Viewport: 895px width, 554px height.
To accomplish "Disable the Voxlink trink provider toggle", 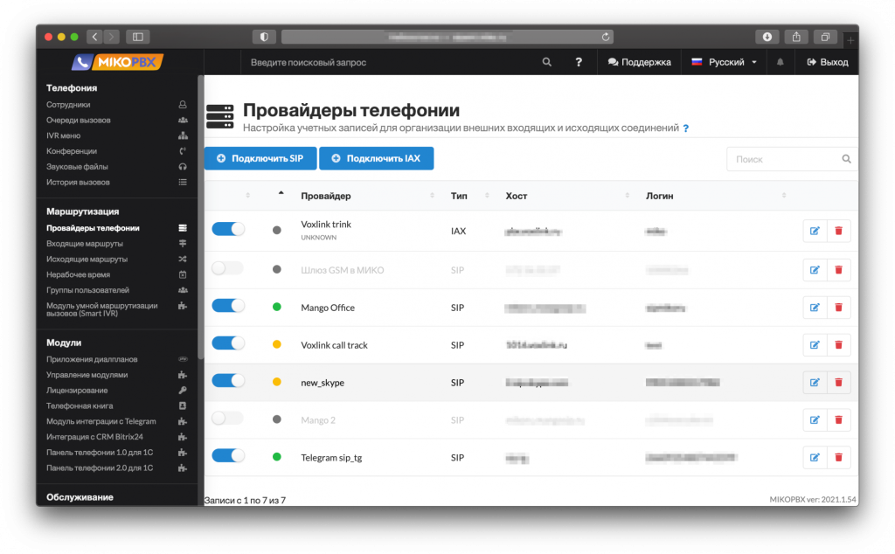I will click(x=228, y=229).
